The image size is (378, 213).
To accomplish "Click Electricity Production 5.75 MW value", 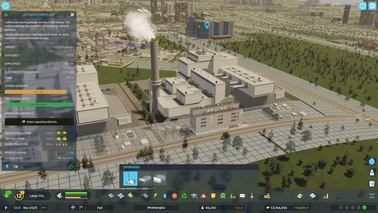I will click(68, 72).
